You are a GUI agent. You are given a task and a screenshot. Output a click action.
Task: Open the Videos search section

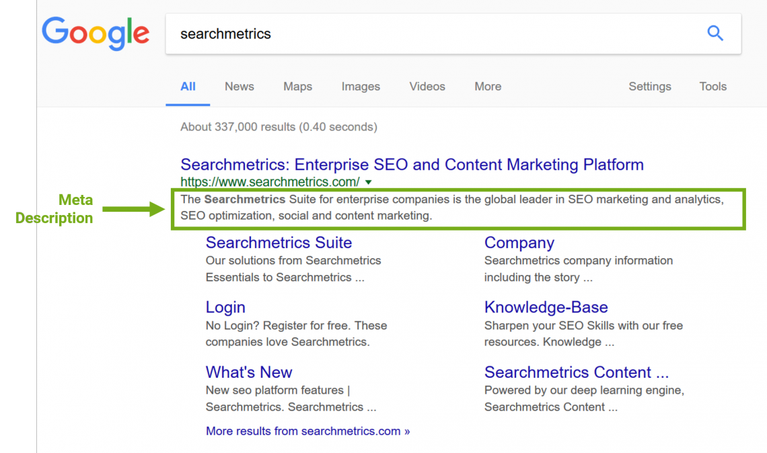pos(427,86)
